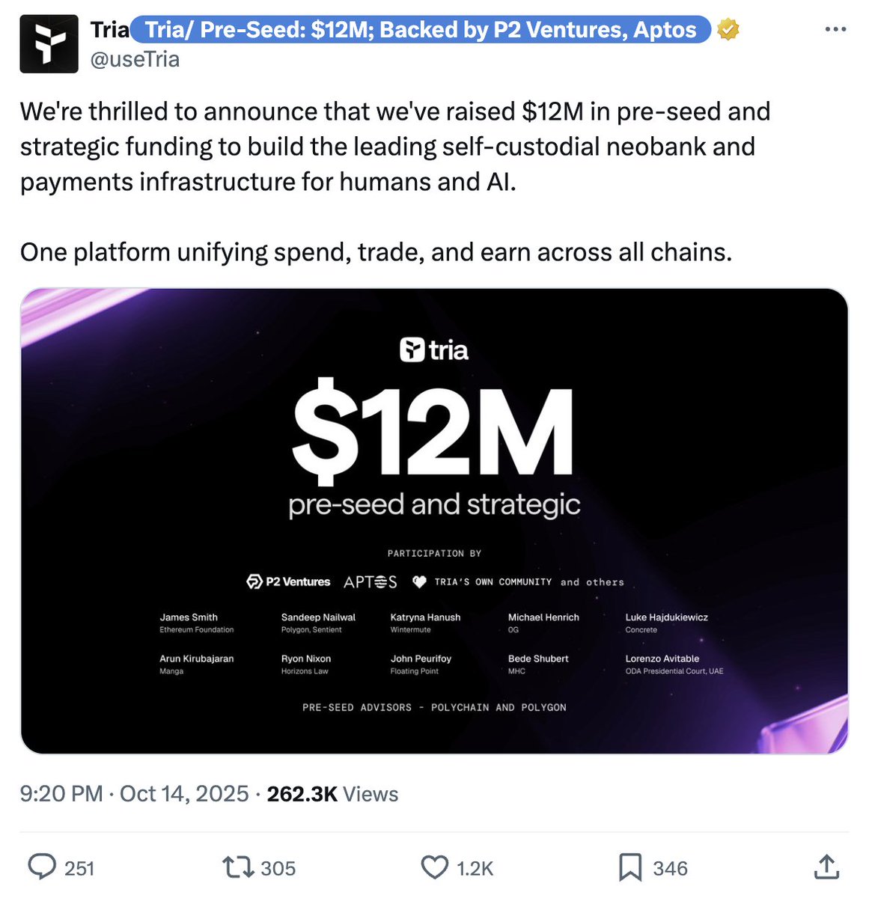Open the Tria profile avatar
This screenshot has width=869, height=898.
[x=49, y=44]
